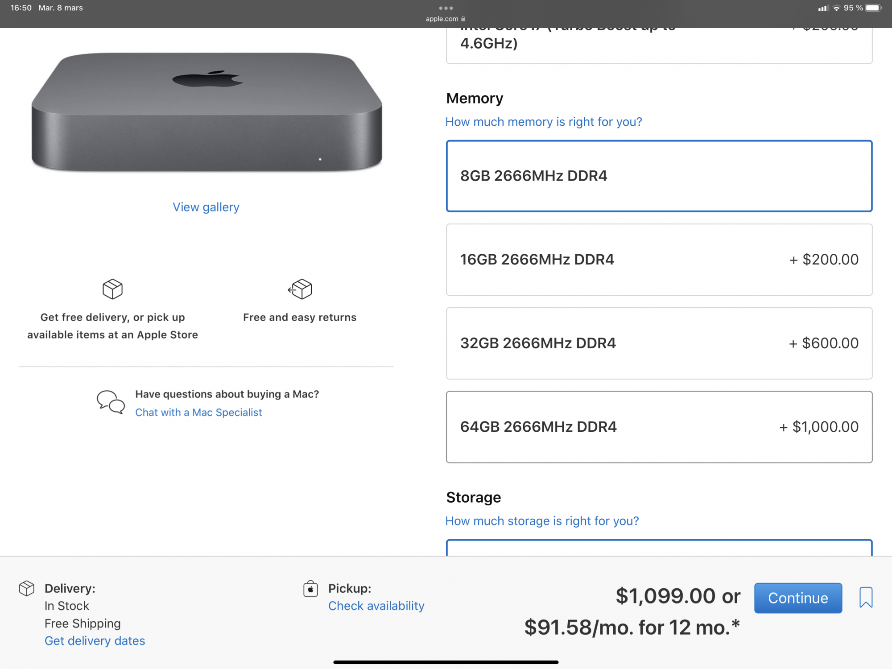
Task: Select 16GB 2666MHz DDR4 memory option
Action: click(659, 260)
